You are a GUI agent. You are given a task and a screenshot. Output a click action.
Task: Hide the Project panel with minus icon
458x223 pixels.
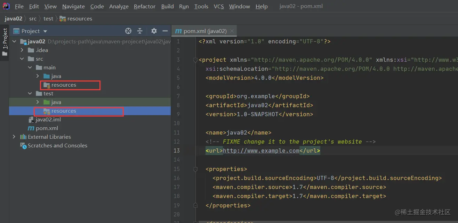(x=165, y=31)
